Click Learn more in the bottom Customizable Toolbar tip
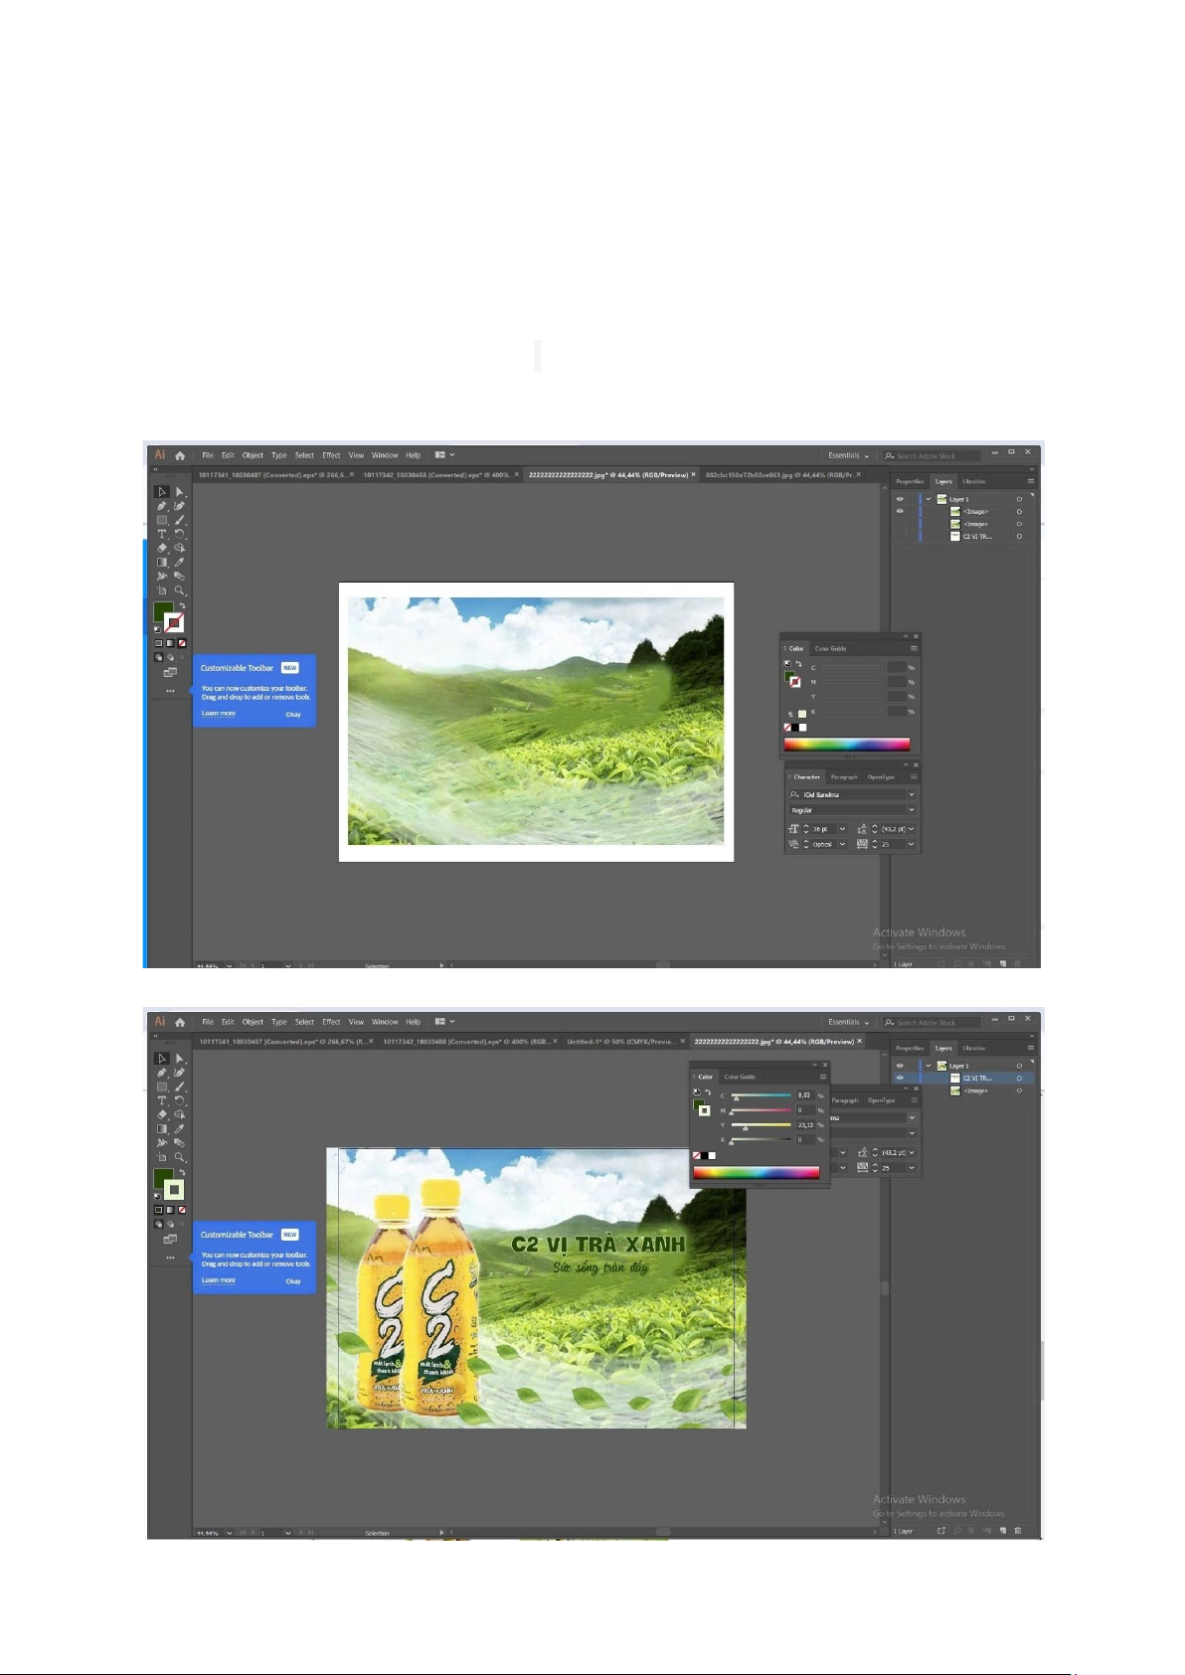The height and width of the screenshot is (1675, 1185). click(219, 1280)
